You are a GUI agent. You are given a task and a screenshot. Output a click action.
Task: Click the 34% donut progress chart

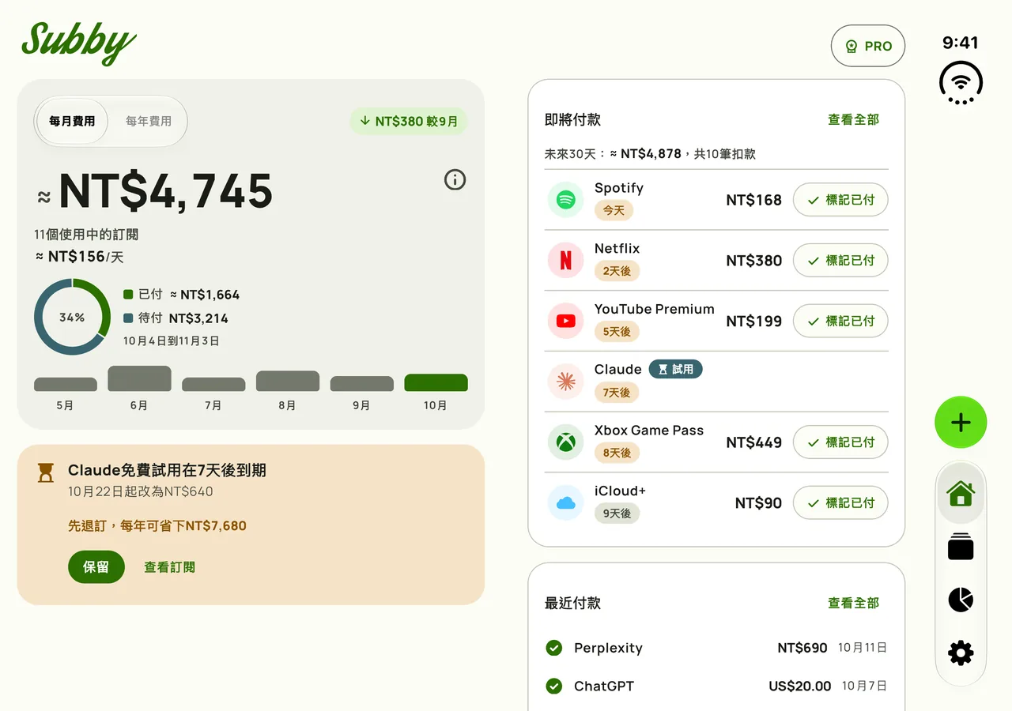72,317
